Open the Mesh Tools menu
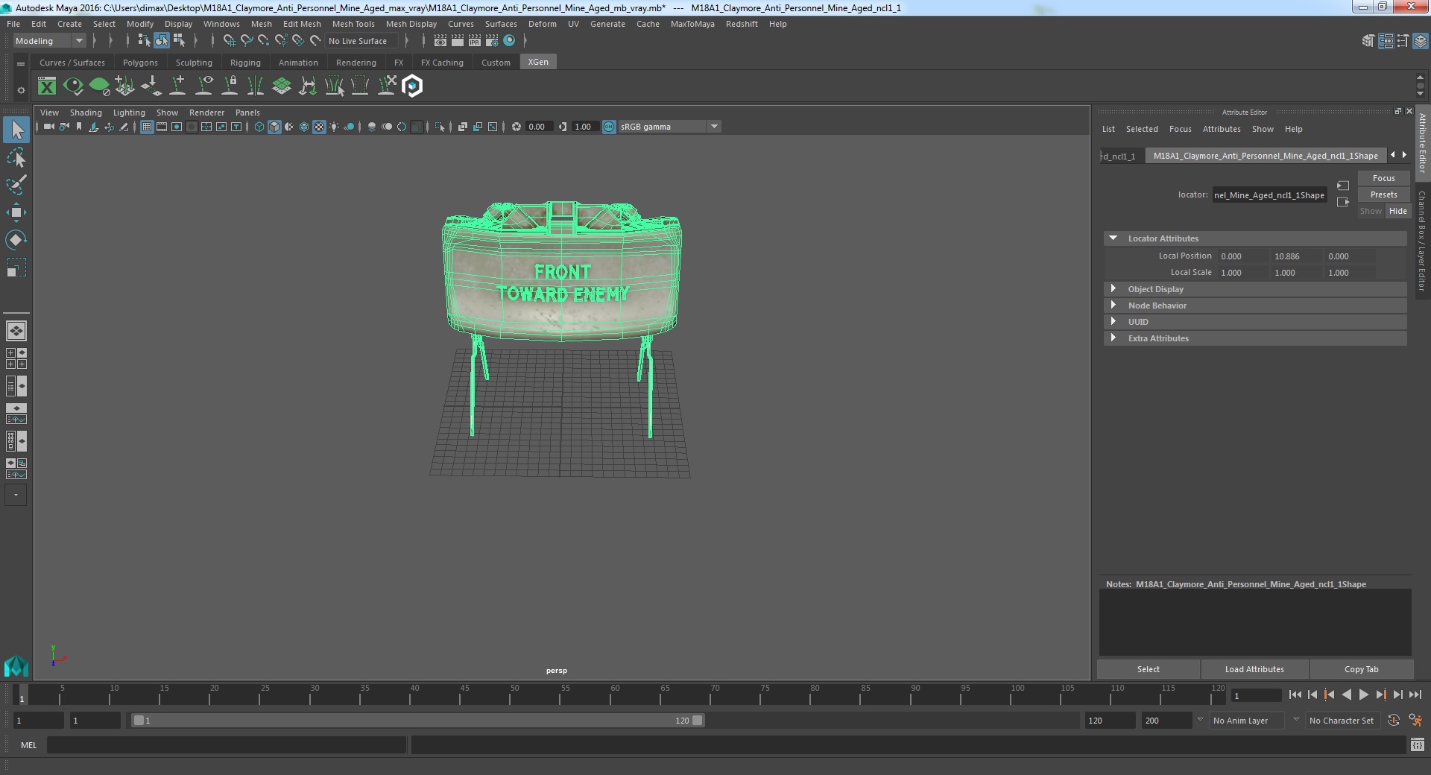Viewport: 1431px width, 775px height. pyautogui.click(x=353, y=24)
